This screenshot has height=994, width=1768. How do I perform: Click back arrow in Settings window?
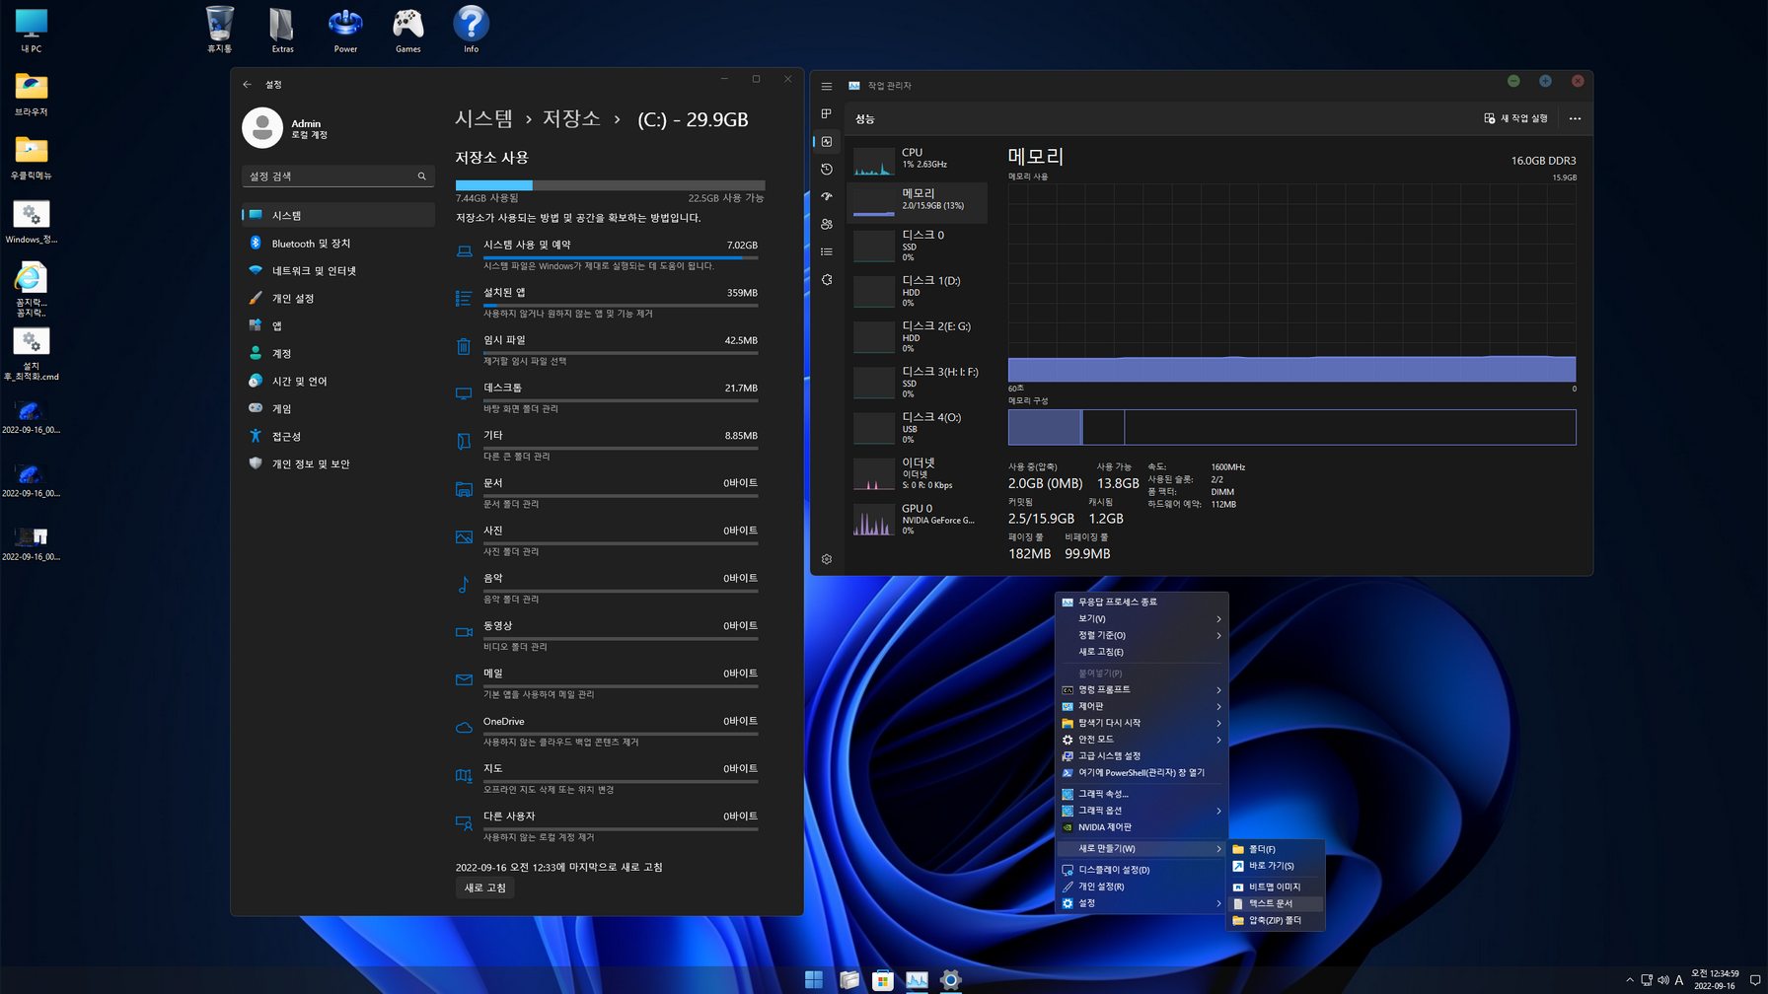tap(247, 85)
